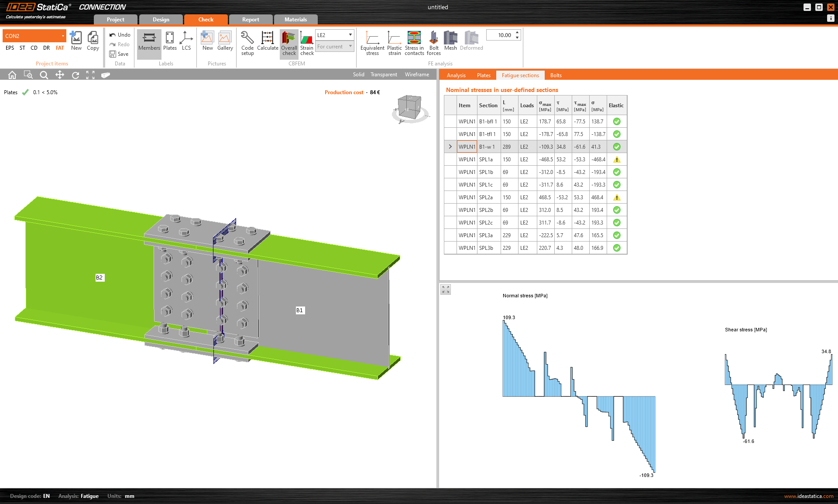Expand the WPLN1 B1-w 1 row arrow
The image size is (838, 504).
click(450, 147)
